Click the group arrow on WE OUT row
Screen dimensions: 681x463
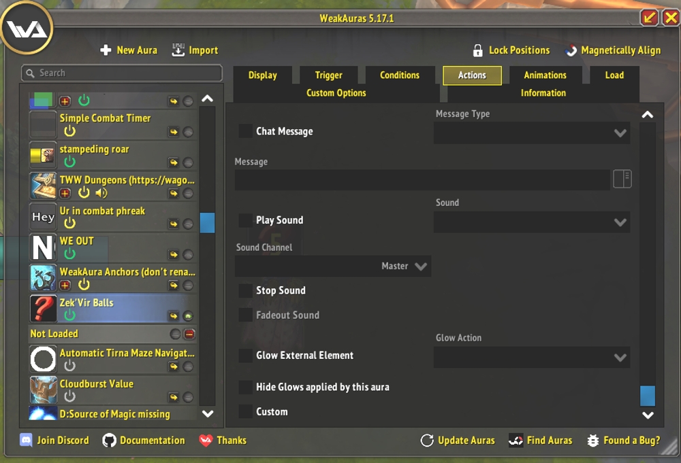click(174, 254)
